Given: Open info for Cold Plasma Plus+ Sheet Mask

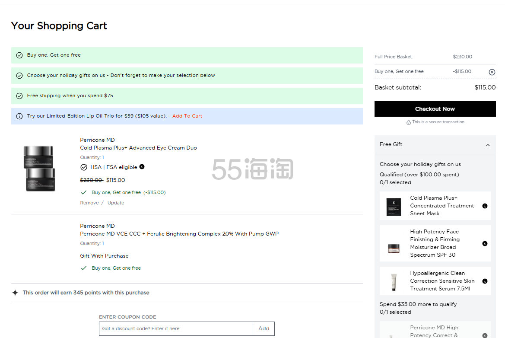Looking at the screenshot, I should coord(485,206).
